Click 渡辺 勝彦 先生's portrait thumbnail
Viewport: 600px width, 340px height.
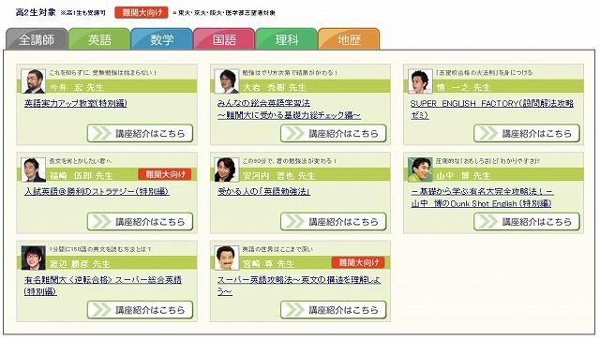tap(34, 258)
